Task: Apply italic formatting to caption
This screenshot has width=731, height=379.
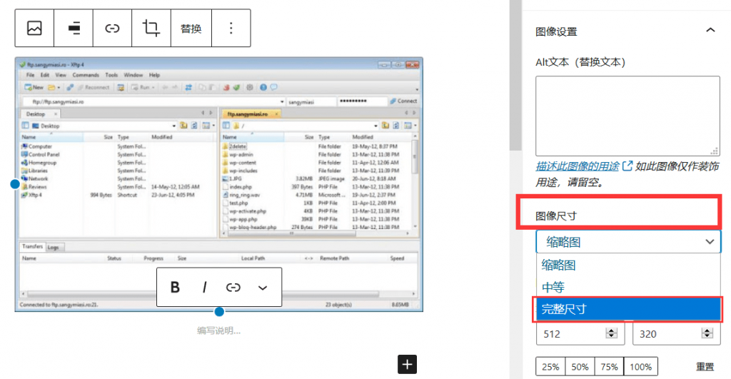Action: tap(204, 287)
